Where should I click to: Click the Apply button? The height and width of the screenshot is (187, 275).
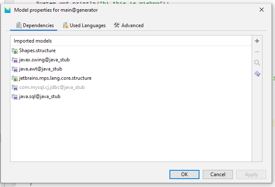pyautogui.click(x=251, y=174)
